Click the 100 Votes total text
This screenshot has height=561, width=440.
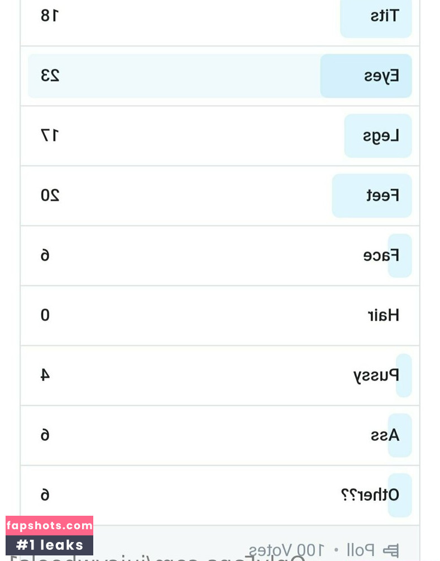pos(286,550)
